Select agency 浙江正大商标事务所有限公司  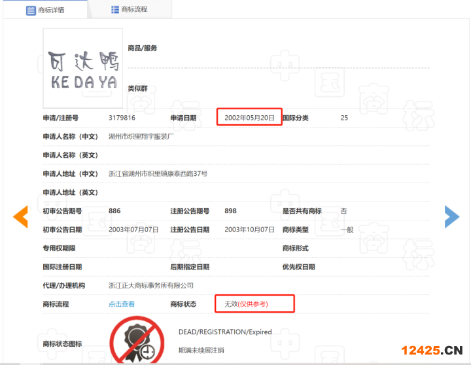click(151, 285)
